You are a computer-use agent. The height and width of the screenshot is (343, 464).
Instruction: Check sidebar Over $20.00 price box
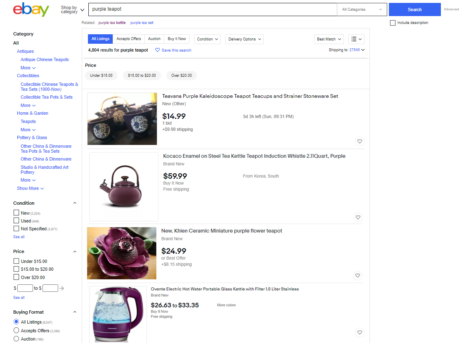16,277
